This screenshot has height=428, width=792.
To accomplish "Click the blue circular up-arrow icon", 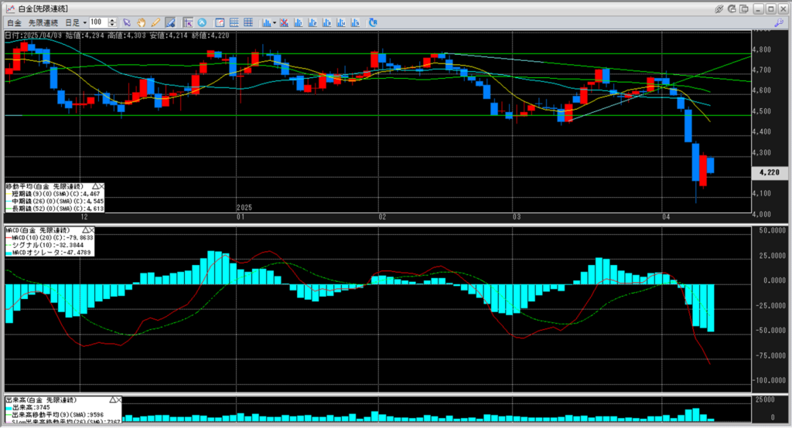I will point(202,22).
